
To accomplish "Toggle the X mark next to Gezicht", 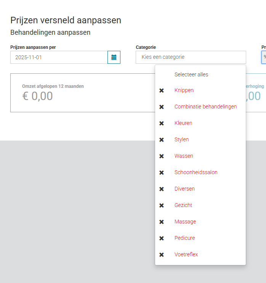I will point(162,205).
